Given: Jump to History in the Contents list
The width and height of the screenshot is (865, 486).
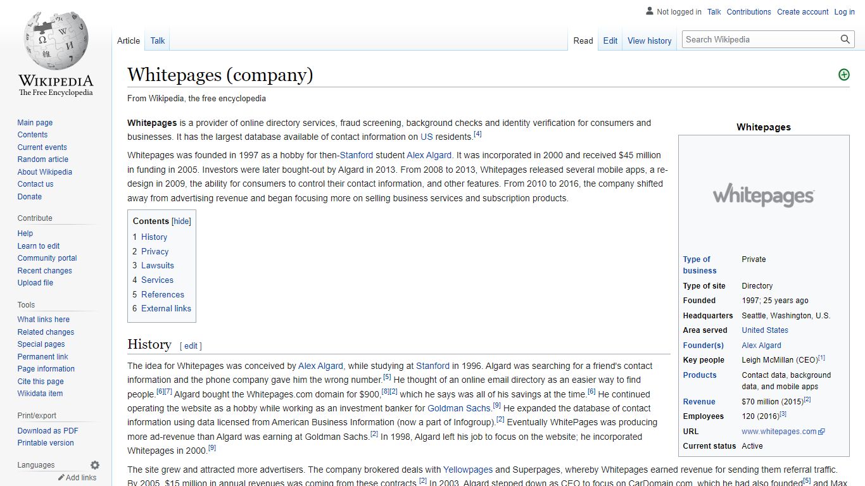Looking at the screenshot, I should point(154,237).
